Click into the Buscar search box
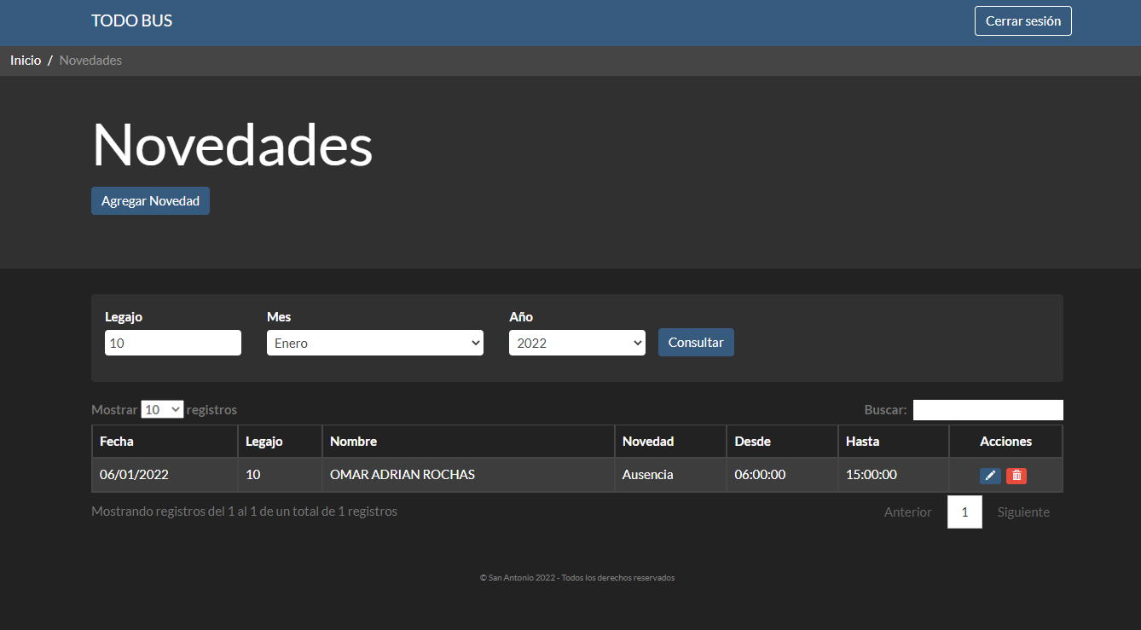 988,410
